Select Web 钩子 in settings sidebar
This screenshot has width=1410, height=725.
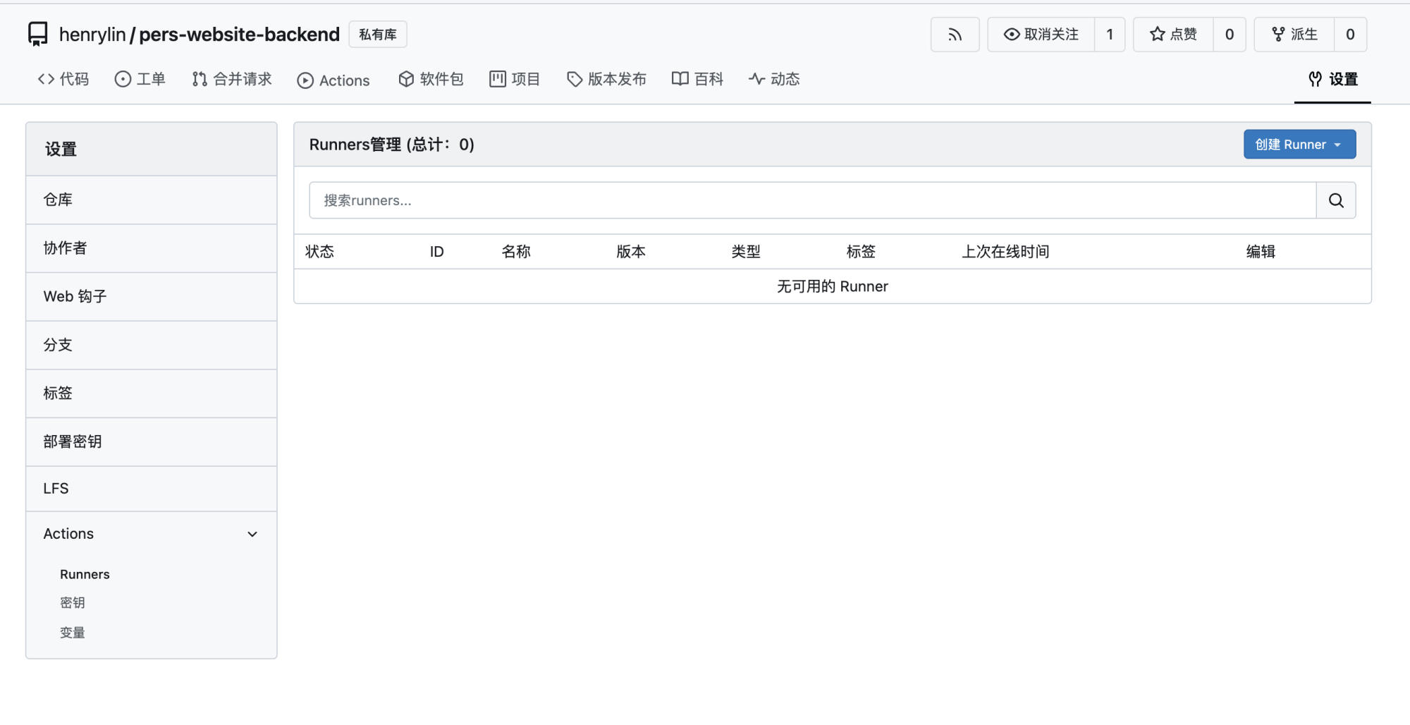click(75, 297)
